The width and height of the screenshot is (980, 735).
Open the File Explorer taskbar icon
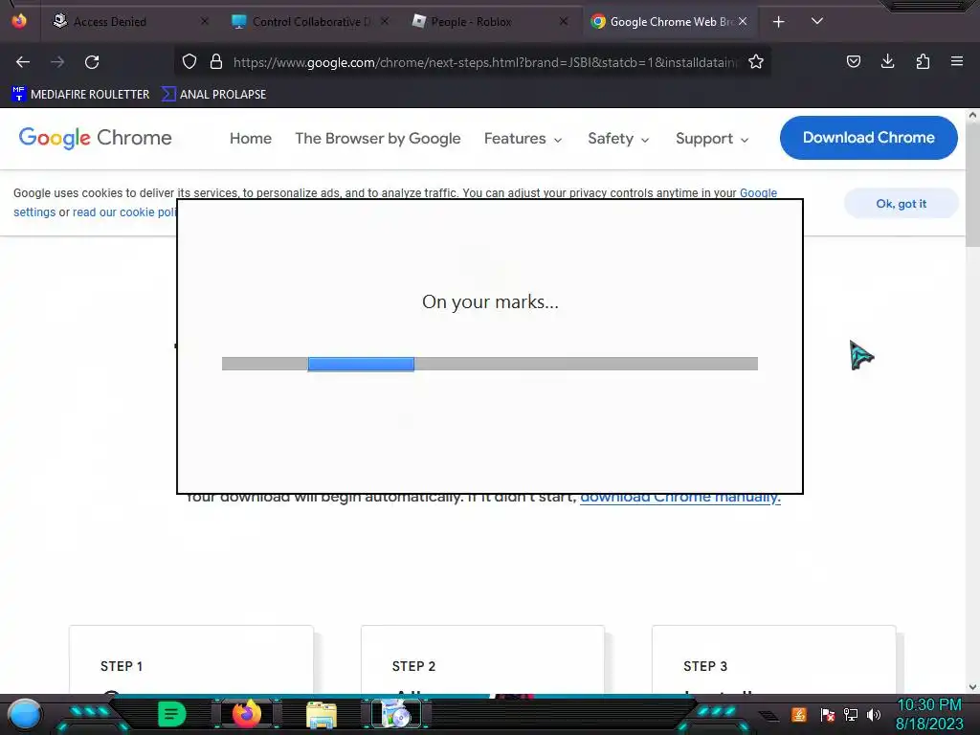coord(322,715)
